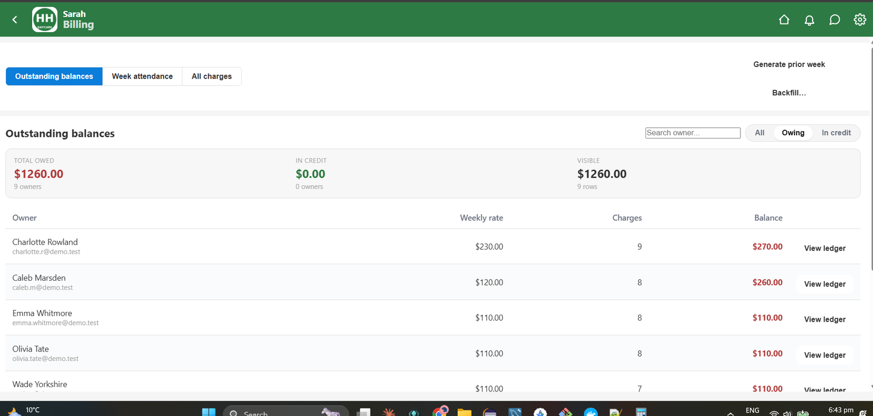The height and width of the screenshot is (416, 873).
Task: Select the Owing filter option
Action: click(x=793, y=133)
